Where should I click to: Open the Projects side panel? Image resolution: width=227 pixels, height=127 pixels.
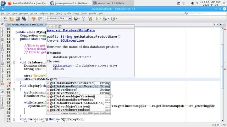2,77
